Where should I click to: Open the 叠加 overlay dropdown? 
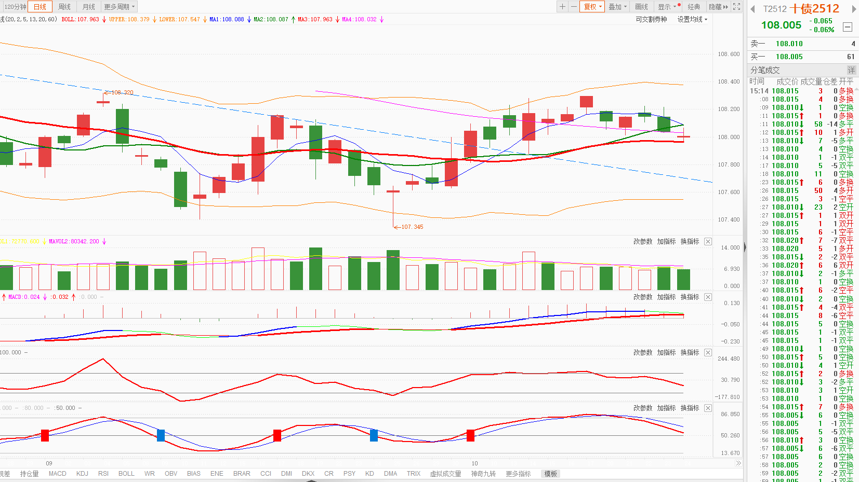(x=618, y=7)
